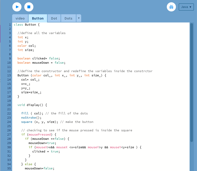Click 'if (mouseDown ==false) {' line
The width and height of the screenshot is (197, 171).
tap(47, 139)
